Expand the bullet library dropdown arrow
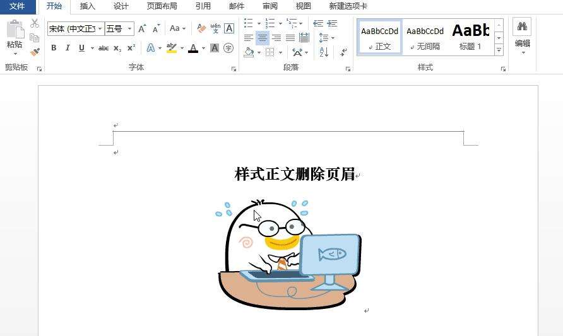The height and width of the screenshot is (336, 563). point(259,24)
